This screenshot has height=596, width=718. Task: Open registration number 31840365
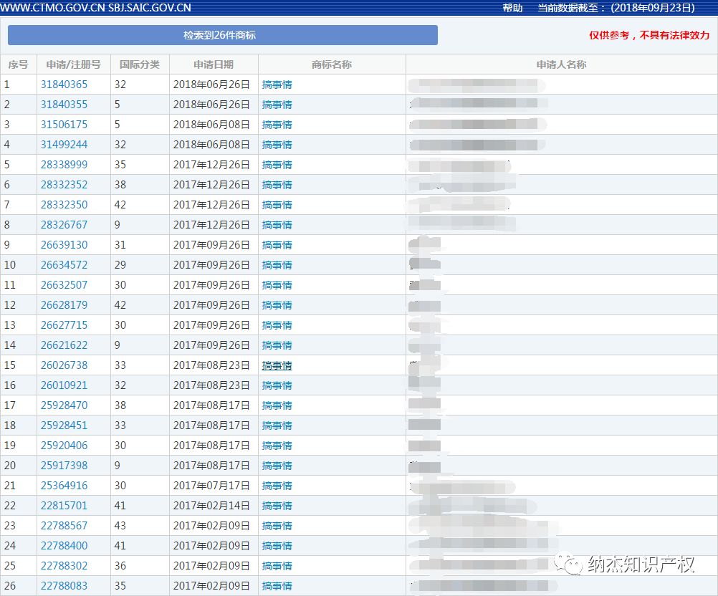click(64, 85)
